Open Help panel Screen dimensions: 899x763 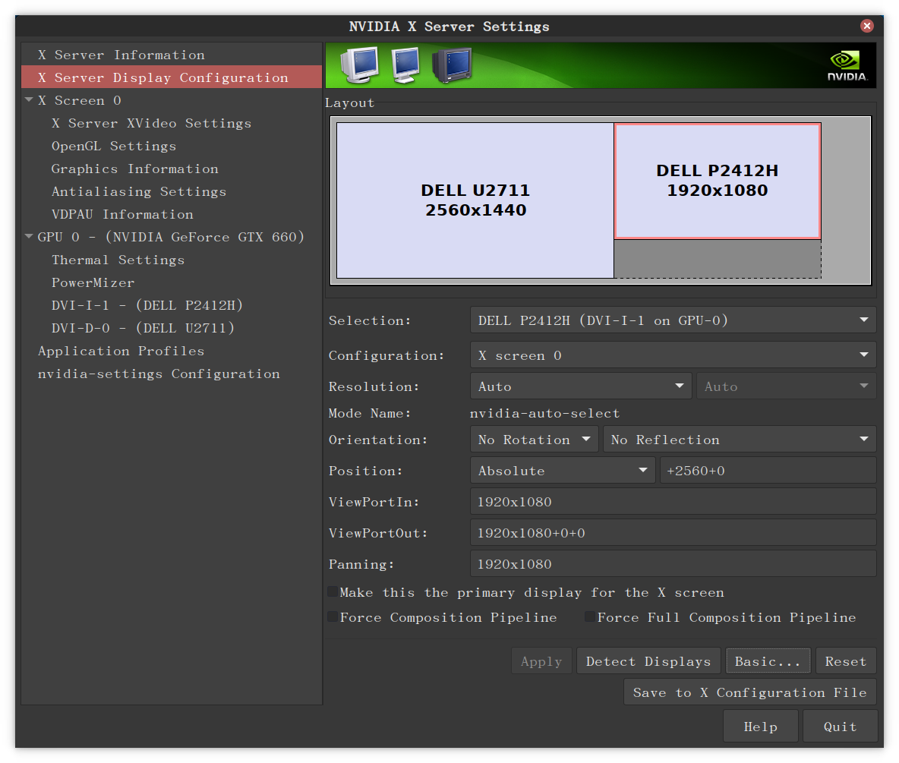pos(760,726)
